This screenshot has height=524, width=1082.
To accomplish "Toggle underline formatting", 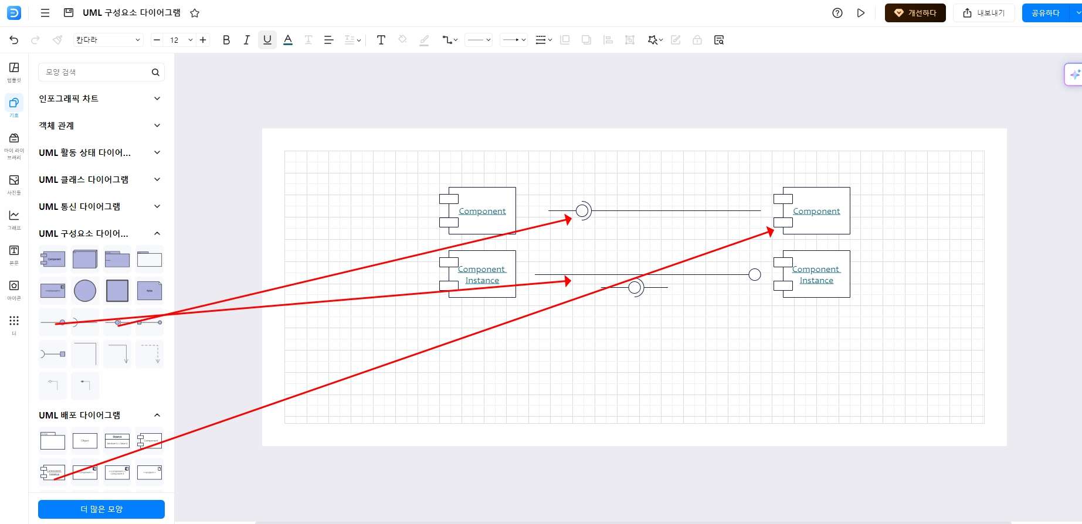I will (x=267, y=40).
